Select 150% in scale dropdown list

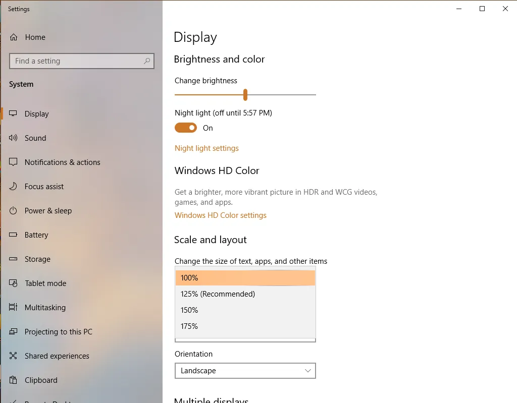(189, 310)
